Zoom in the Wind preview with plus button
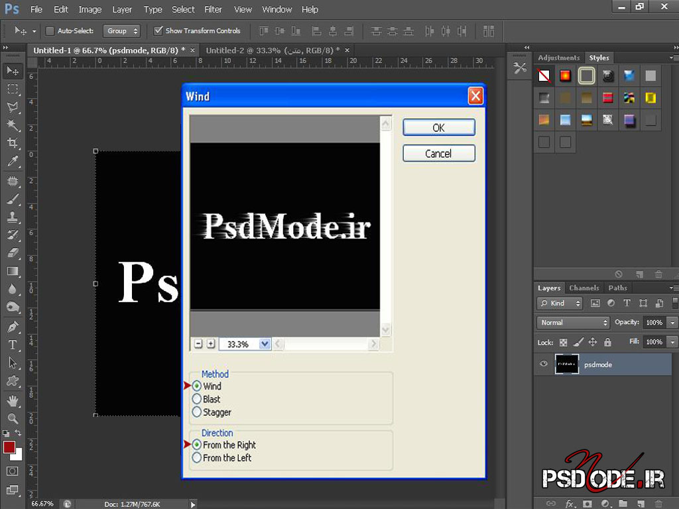The height and width of the screenshot is (509, 679). pos(211,344)
